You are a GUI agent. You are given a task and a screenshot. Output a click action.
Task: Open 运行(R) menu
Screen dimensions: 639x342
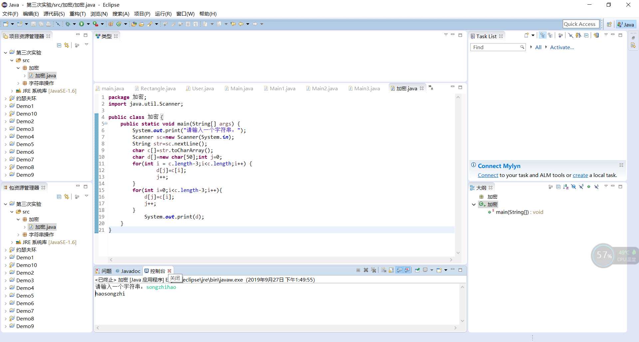163,14
